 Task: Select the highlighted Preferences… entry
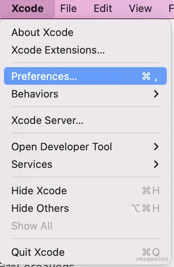pyautogui.click(x=85, y=76)
